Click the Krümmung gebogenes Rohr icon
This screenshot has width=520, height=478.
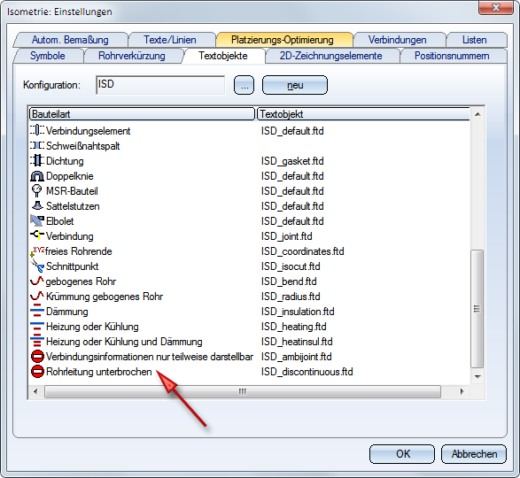[x=37, y=296]
